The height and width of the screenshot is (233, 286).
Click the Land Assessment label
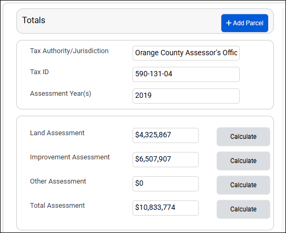57,133
